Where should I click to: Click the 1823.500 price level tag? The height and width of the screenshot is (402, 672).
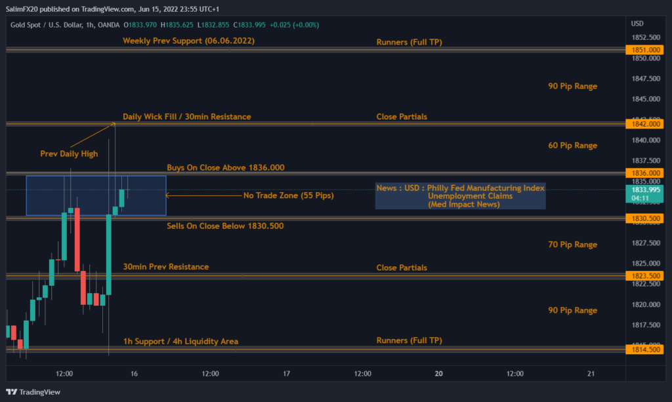[646, 276]
